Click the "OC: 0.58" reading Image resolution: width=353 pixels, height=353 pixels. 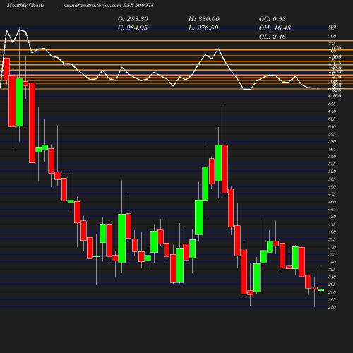pos(273,19)
